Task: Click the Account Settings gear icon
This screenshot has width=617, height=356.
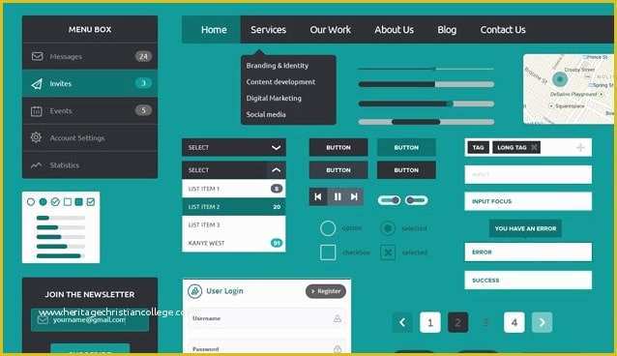Action: click(36, 137)
